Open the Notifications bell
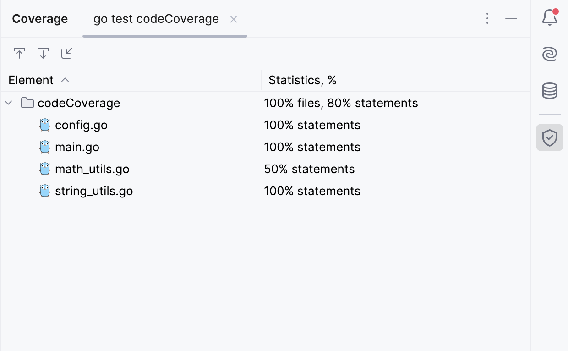The height and width of the screenshot is (351, 568). click(549, 17)
